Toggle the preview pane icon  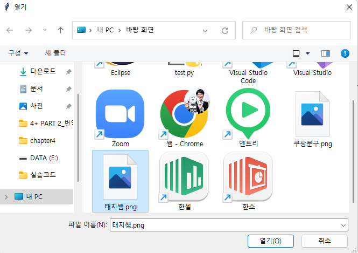pyautogui.click(x=325, y=53)
